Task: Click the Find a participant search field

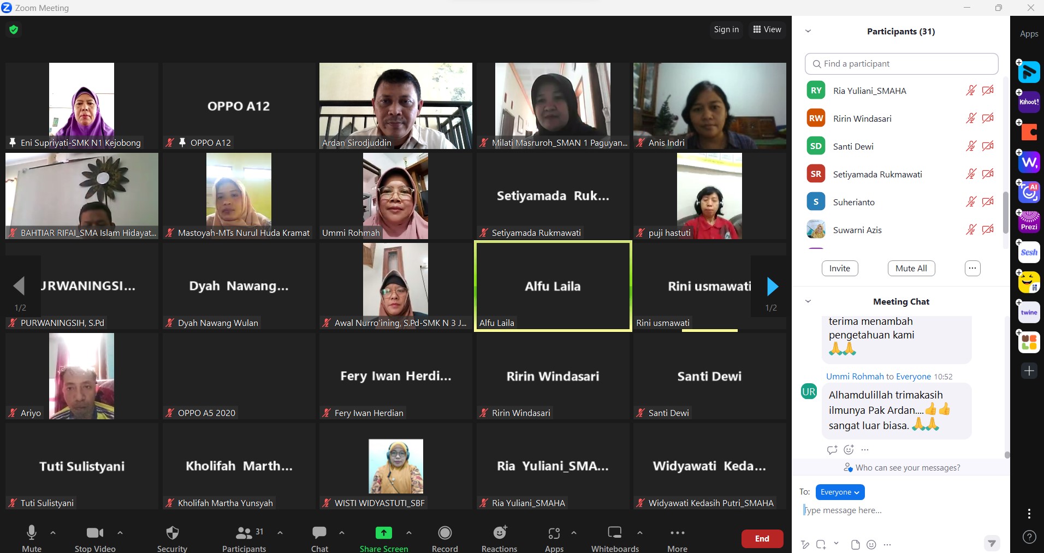Action: click(x=901, y=64)
